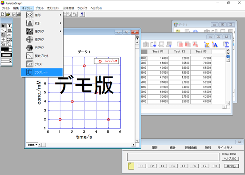Click the Open folder toolbar icon
The width and height of the screenshot is (245, 175).
[x=8, y=14]
